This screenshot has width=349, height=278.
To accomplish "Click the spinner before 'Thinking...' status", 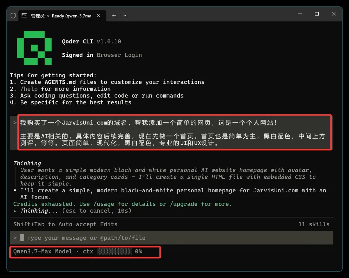I will tap(15, 211).
